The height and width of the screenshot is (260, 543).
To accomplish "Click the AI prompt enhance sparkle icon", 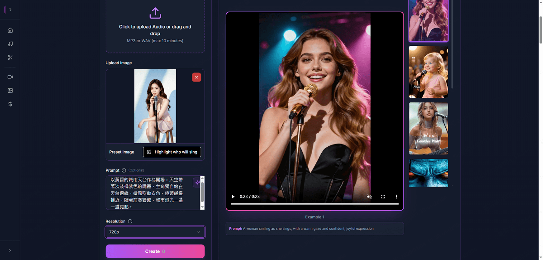I will click(197, 182).
